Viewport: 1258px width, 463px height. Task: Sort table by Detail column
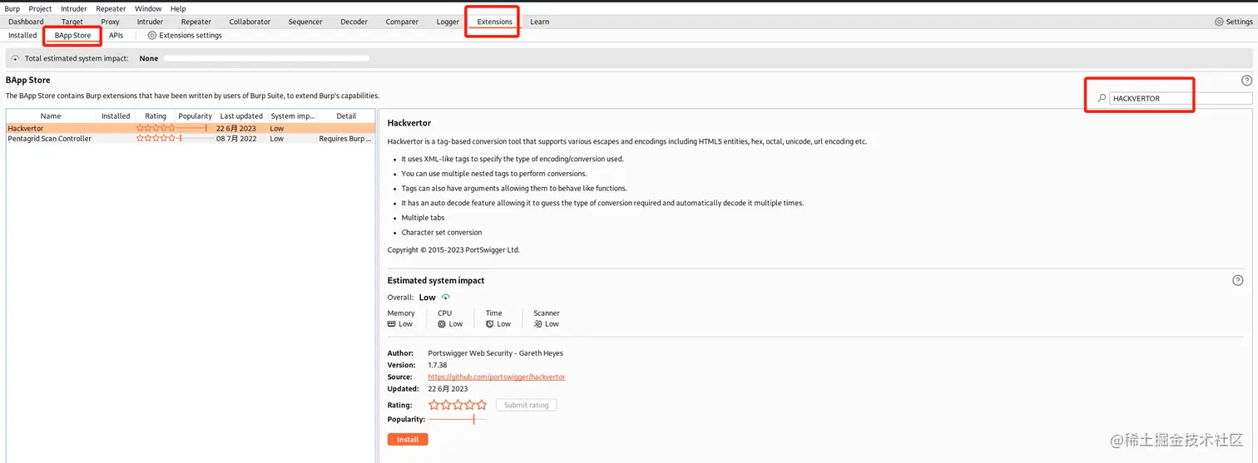pyautogui.click(x=346, y=116)
